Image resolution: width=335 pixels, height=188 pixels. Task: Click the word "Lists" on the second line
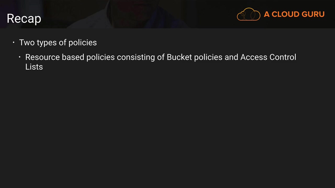click(x=34, y=67)
